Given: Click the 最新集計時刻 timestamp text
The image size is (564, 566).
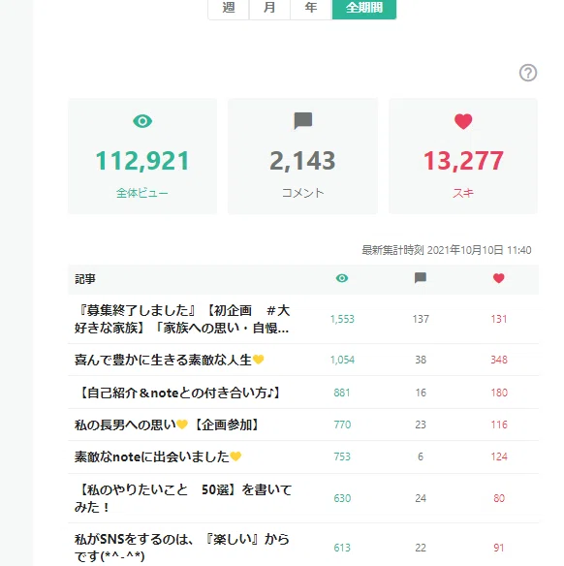Looking at the screenshot, I should tap(447, 250).
